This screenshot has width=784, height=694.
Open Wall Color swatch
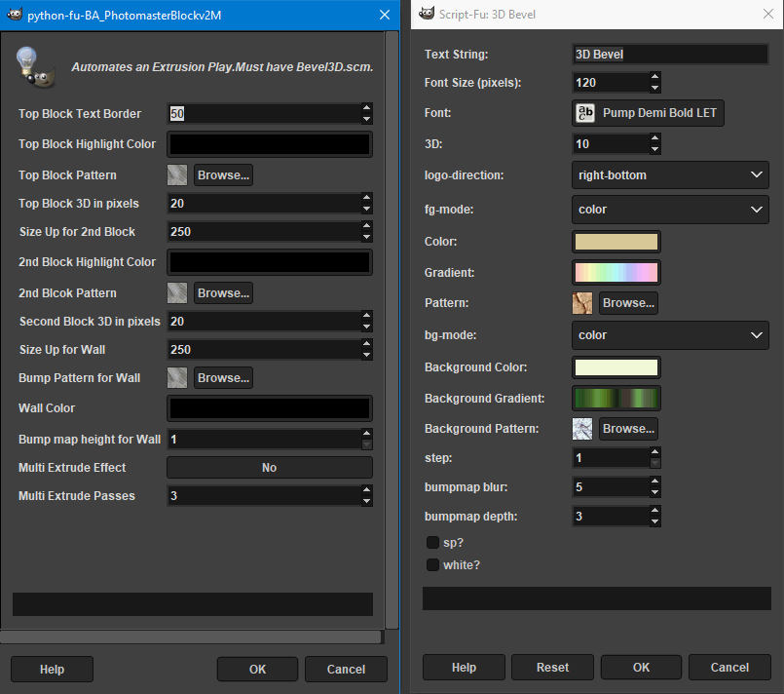(x=270, y=408)
